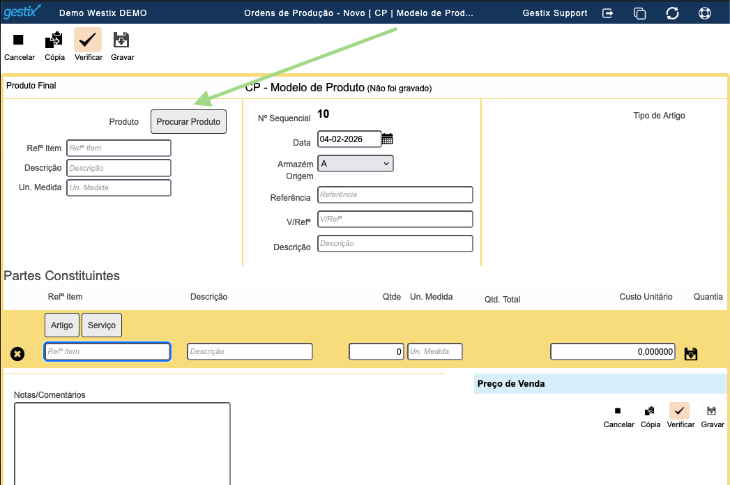Screen dimensions: 730x485
Task: Click the Gravar save icon in top toolbar
Action: coord(122,41)
